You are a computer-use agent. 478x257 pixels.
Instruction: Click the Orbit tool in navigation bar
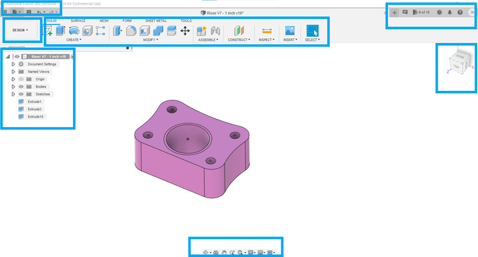(x=206, y=252)
